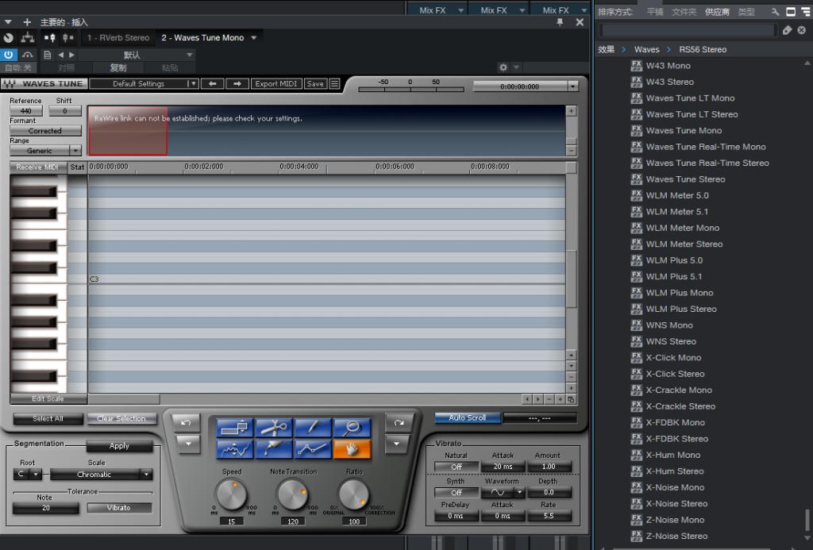Toggle Formant Corrected button

pos(45,131)
